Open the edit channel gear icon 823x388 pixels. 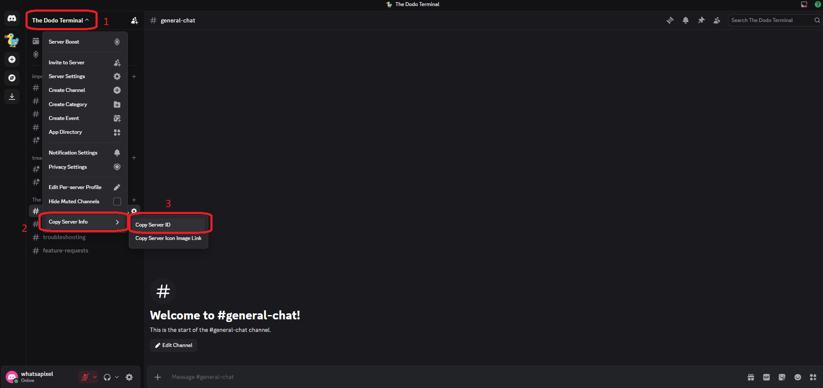tap(134, 211)
